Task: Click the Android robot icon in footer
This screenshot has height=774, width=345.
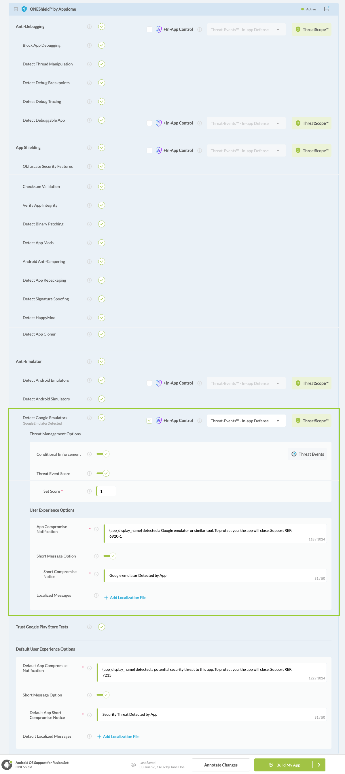Action: click(7, 765)
